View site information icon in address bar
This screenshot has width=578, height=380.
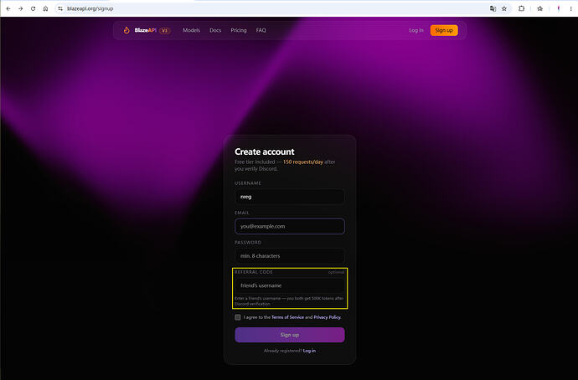60,8
